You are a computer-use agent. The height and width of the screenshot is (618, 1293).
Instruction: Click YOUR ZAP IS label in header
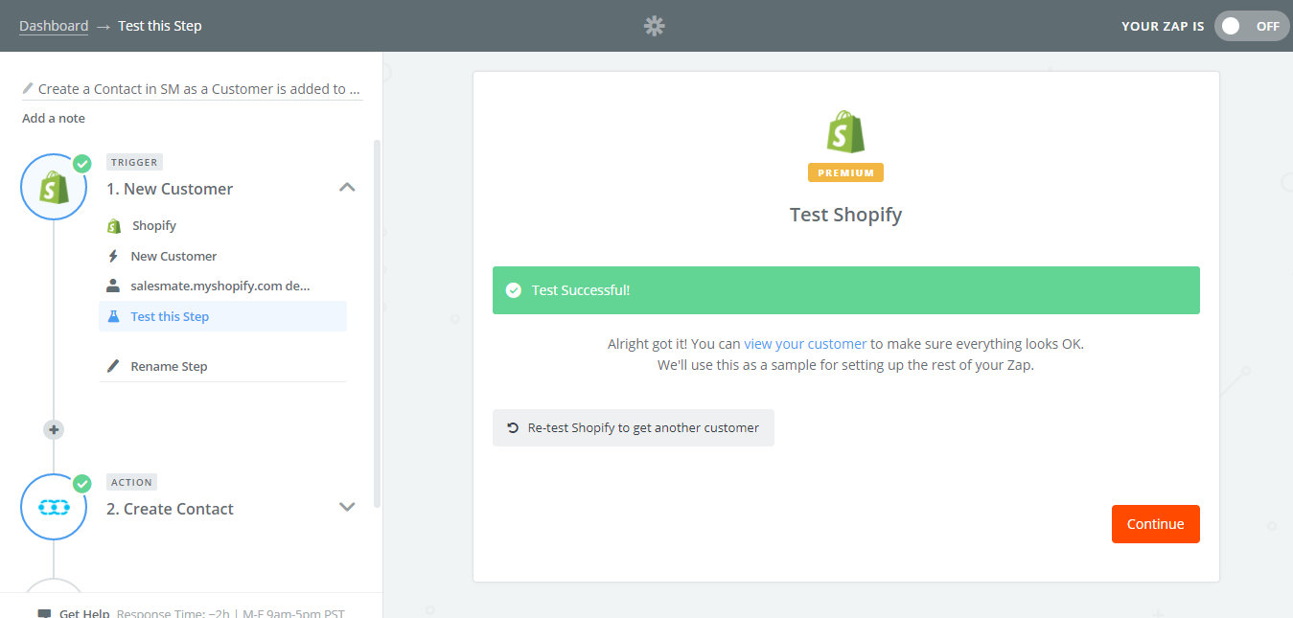pyautogui.click(x=1163, y=26)
